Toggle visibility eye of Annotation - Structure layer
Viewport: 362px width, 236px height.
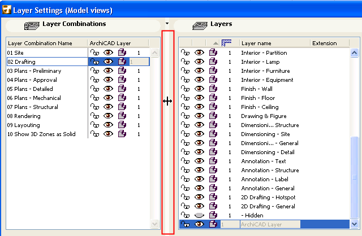click(199, 170)
